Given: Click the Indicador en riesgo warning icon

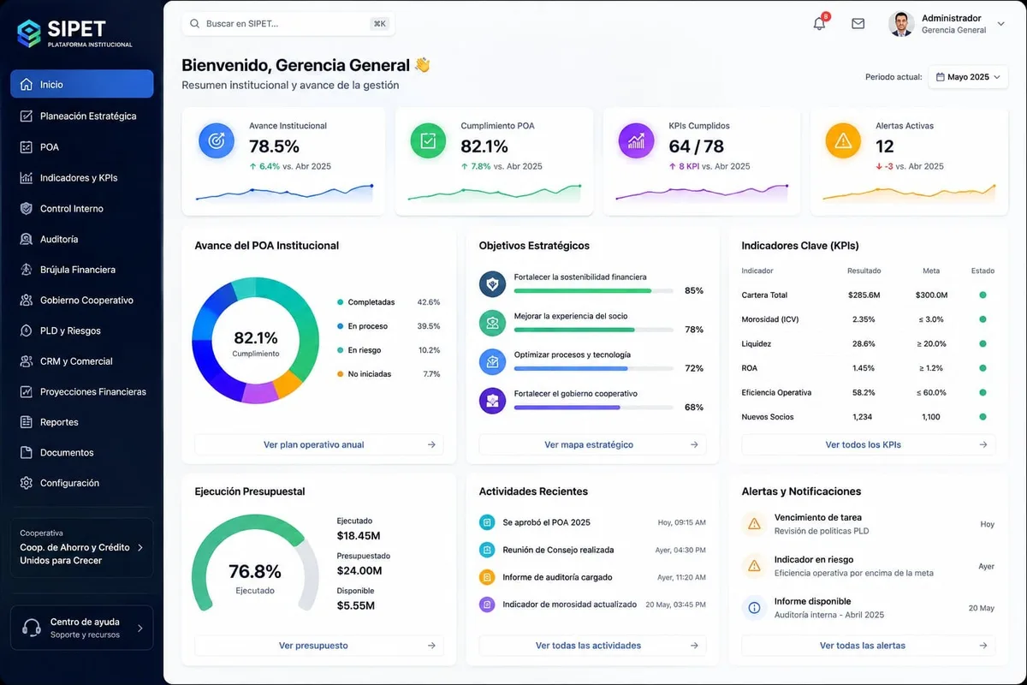Looking at the screenshot, I should [x=754, y=565].
